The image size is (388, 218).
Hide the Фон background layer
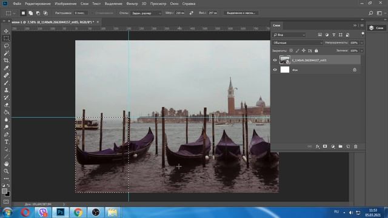(x=275, y=70)
